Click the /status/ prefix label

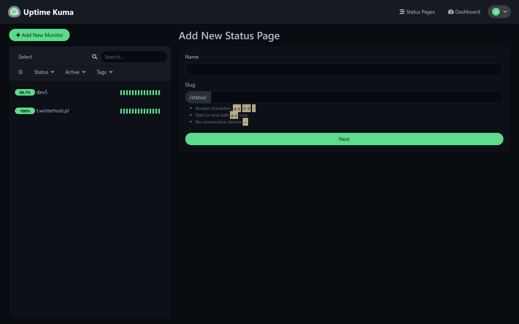coord(198,97)
